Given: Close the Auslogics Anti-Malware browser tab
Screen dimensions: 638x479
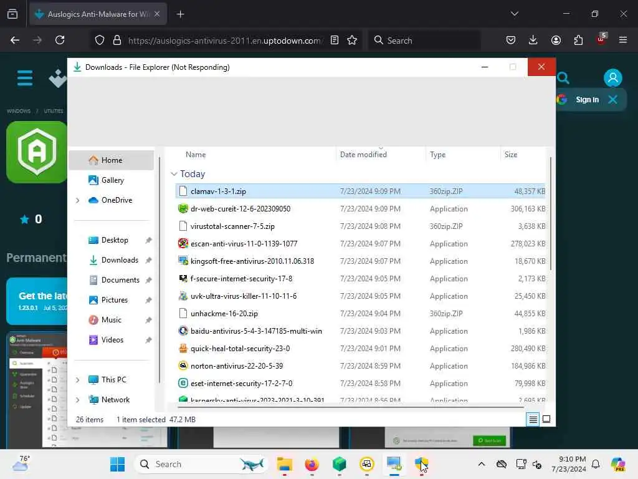Looking at the screenshot, I should (x=157, y=14).
